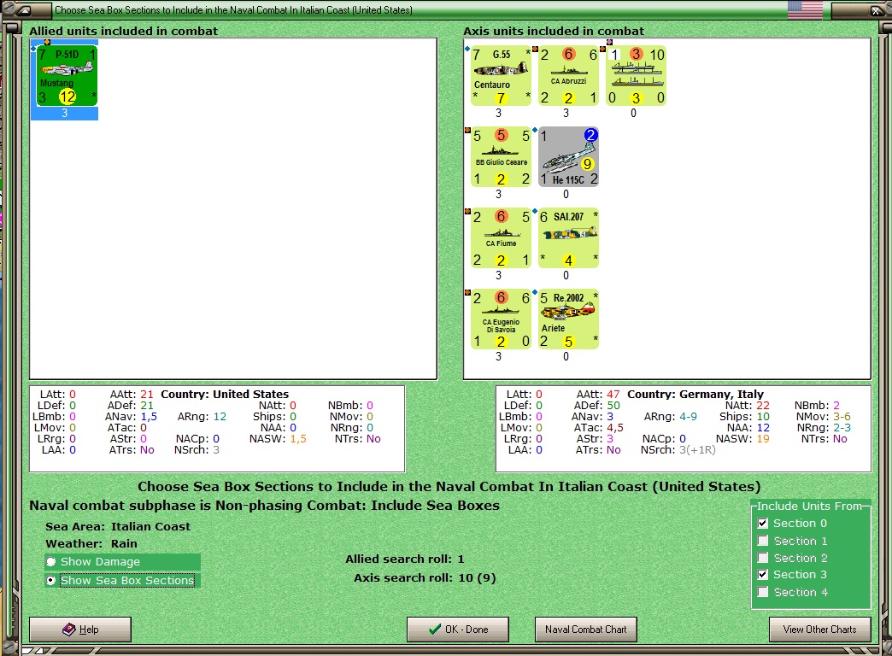This screenshot has width=892, height=656.
Task: Select the G.55 Centauro fighter counter
Action: pos(502,76)
